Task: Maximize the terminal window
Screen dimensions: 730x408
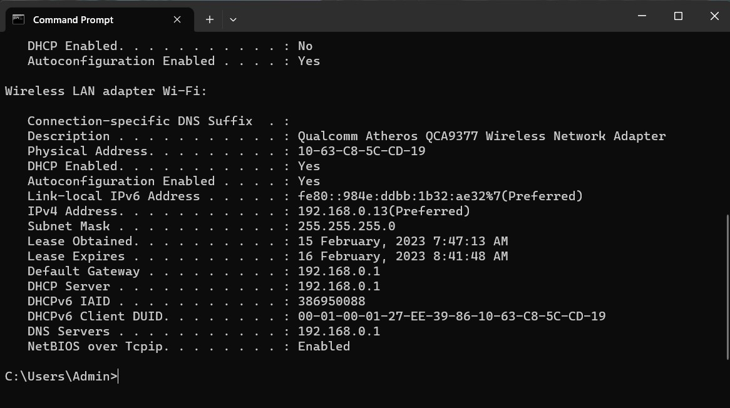Action: click(x=678, y=16)
